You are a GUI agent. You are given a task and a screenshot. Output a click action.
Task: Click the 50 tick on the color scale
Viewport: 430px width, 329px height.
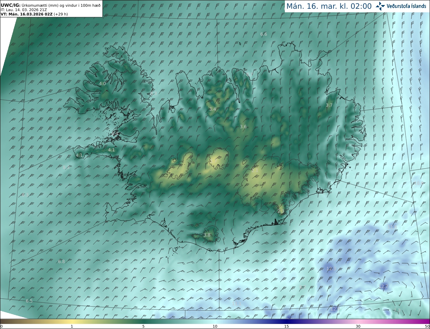427,326
